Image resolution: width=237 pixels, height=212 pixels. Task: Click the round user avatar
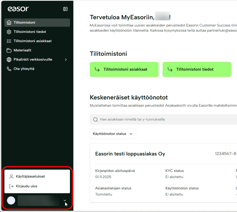tap(11, 201)
